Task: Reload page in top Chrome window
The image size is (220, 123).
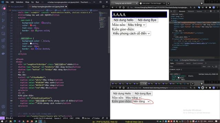Action: (x=120, y=8)
